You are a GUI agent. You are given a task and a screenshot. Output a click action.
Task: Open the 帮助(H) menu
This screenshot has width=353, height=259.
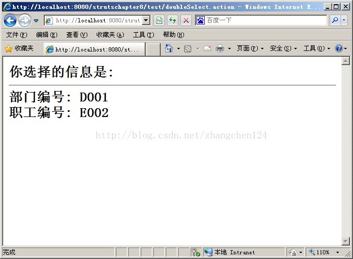point(174,35)
